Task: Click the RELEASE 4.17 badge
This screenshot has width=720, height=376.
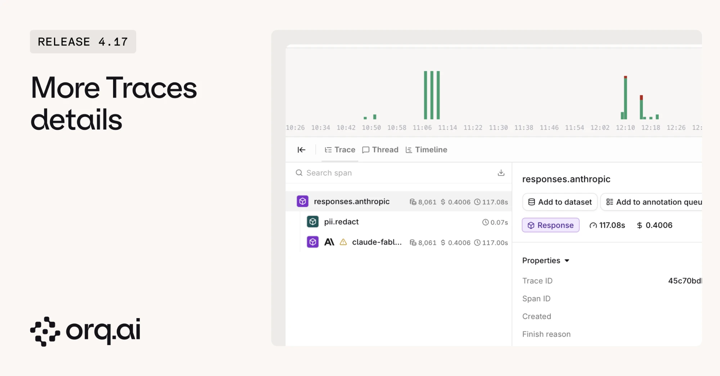Action: [x=83, y=42]
